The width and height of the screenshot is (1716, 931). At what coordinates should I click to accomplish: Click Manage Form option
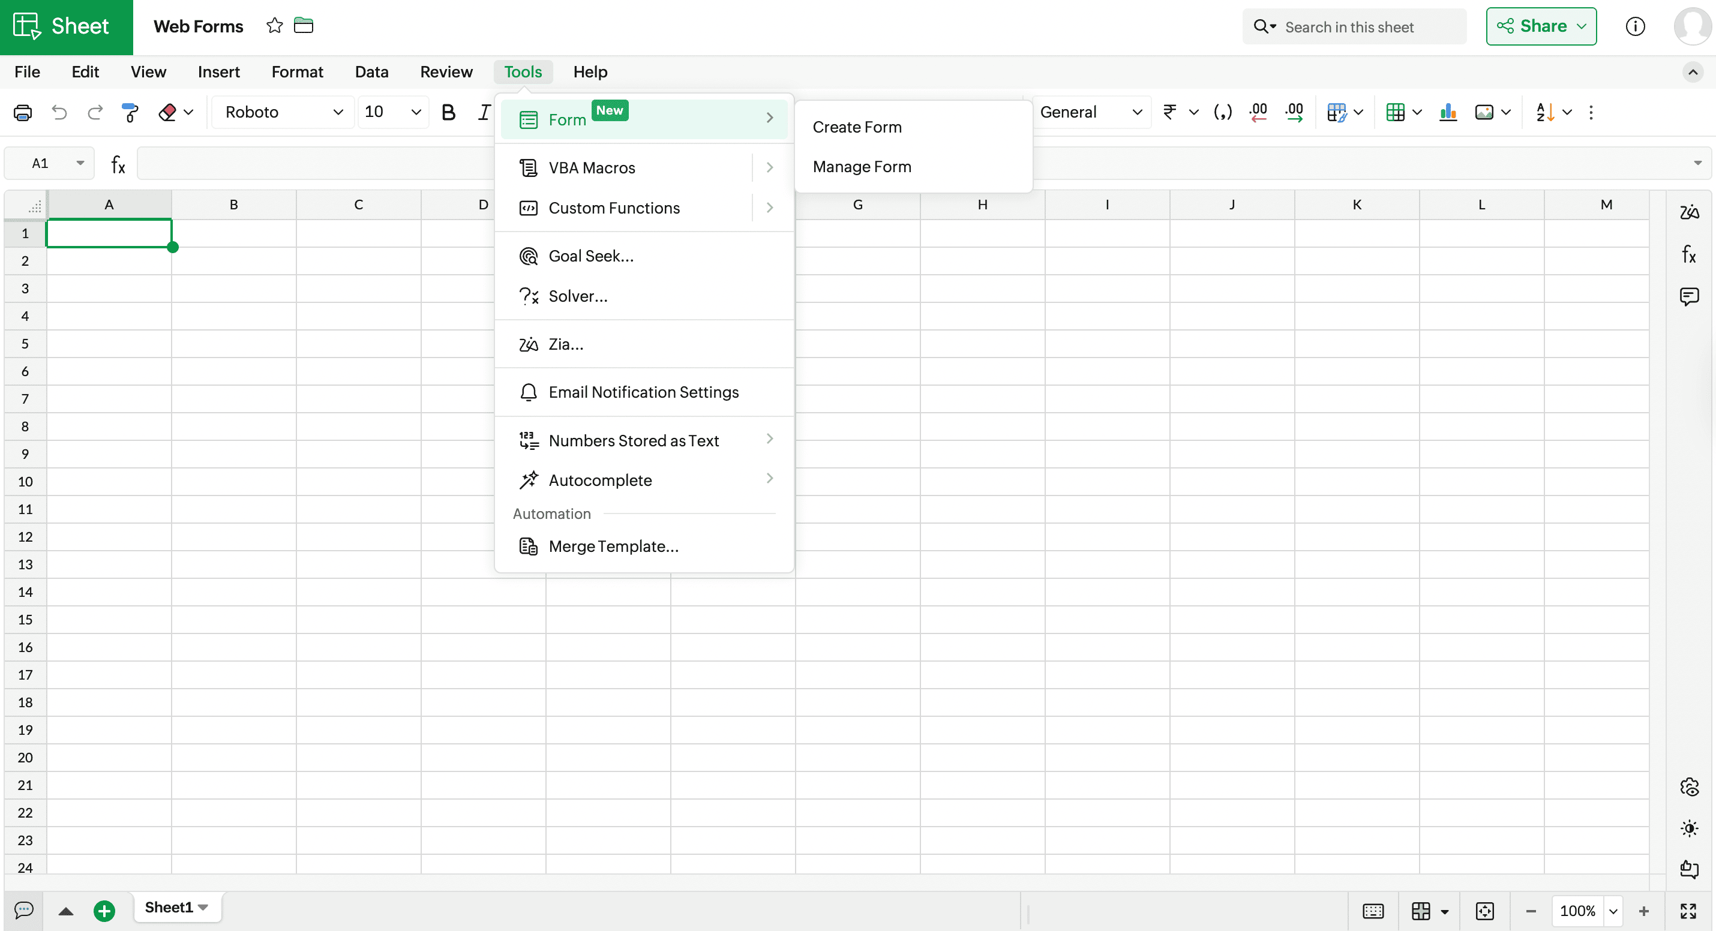click(862, 167)
